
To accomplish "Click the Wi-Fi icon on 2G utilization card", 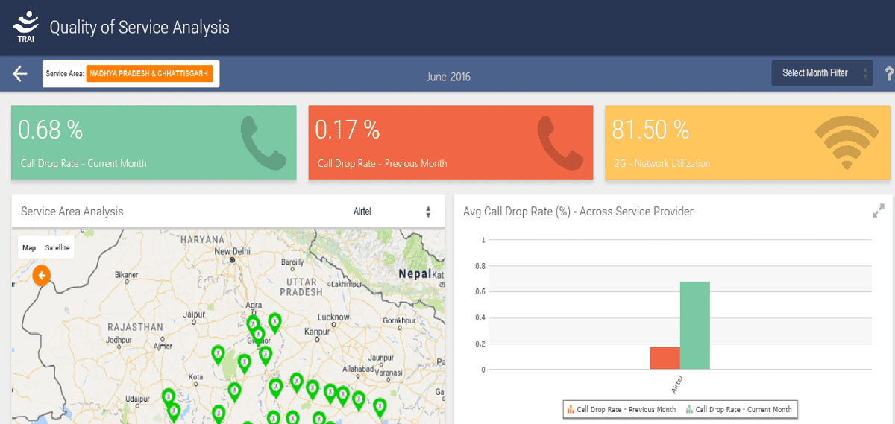I will point(846,142).
